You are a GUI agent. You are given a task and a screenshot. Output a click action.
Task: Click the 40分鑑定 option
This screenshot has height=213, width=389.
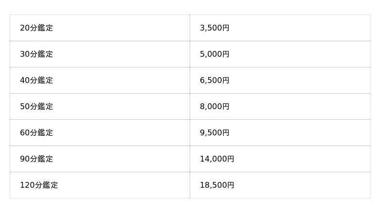click(36, 81)
